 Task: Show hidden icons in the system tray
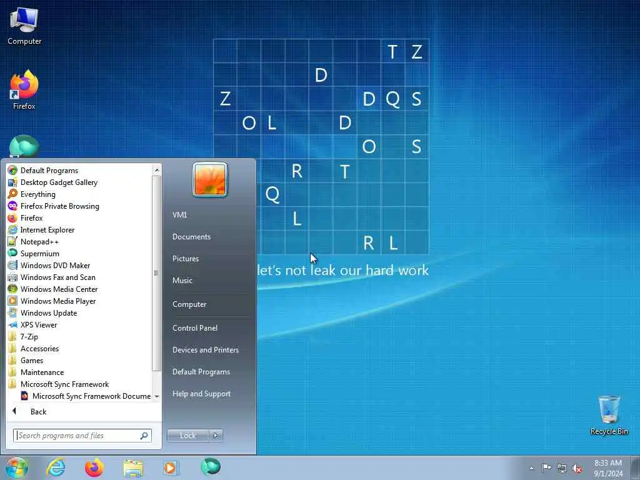(531, 468)
